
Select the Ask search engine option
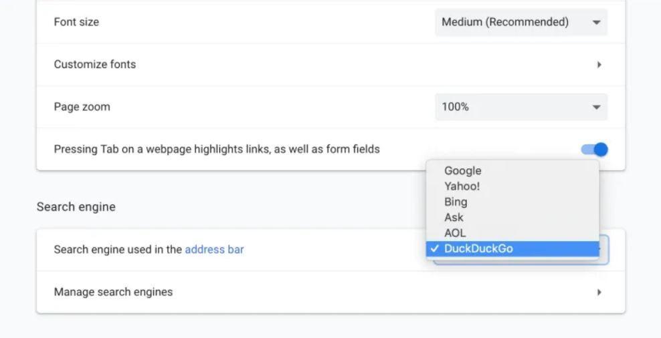(x=454, y=217)
